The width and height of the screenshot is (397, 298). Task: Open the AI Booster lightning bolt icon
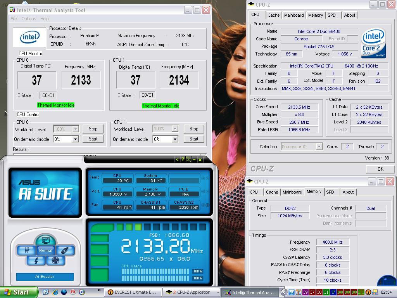click(x=36, y=260)
